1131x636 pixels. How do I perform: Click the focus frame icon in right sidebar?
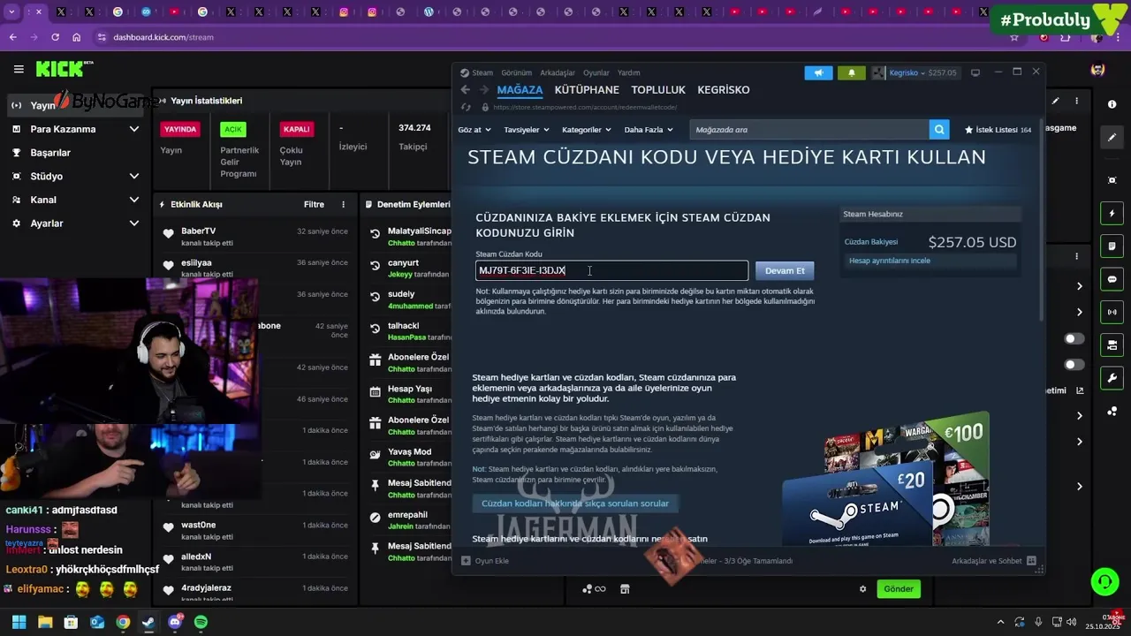(x=1112, y=180)
